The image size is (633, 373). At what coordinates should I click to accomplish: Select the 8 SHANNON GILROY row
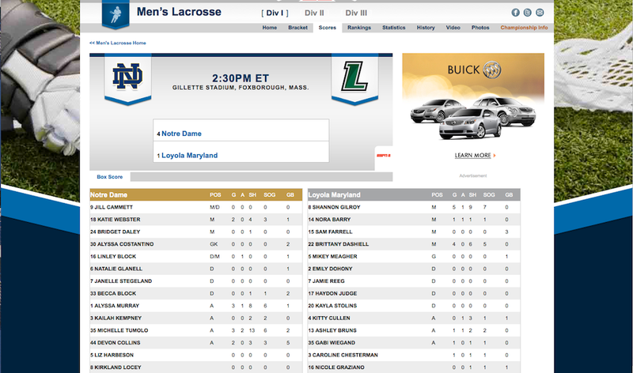[414, 207]
